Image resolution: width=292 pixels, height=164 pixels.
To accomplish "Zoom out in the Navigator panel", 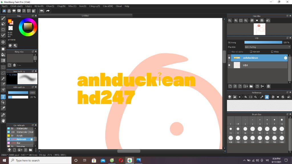I will pos(246,20).
